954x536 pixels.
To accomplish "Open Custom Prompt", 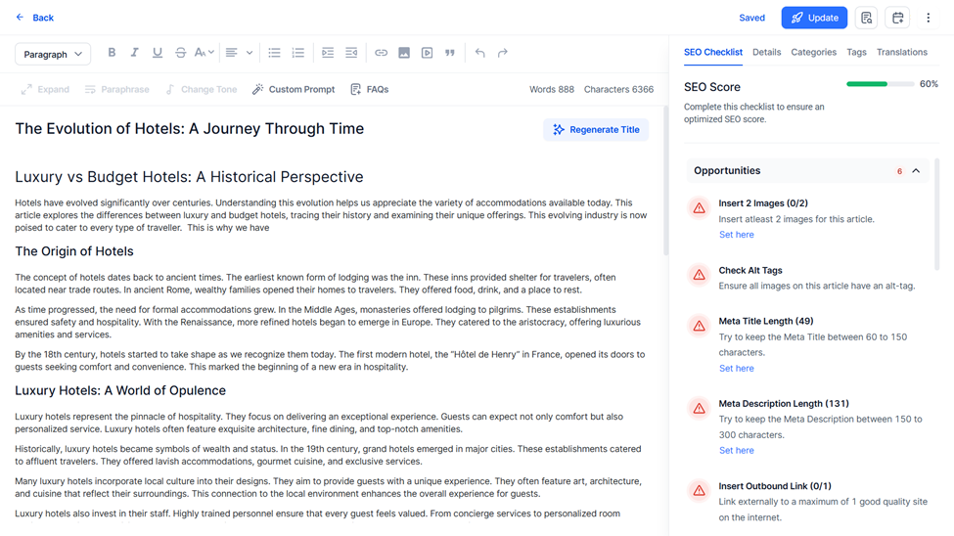I will 294,89.
